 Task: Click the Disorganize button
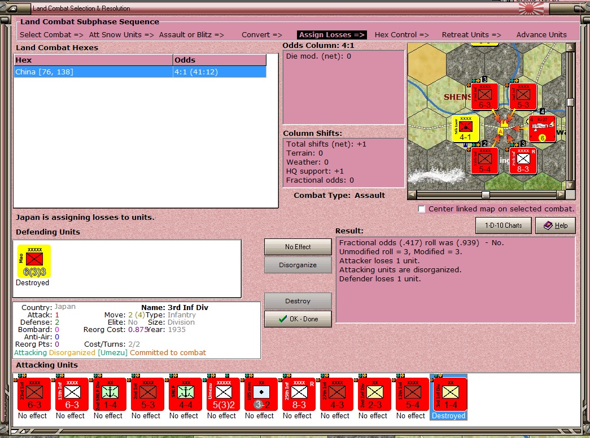(x=298, y=265)
